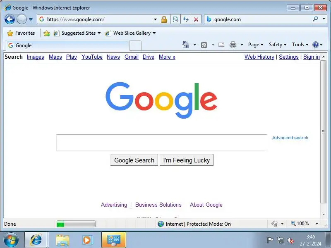Click the scrollbar down arrow
This screenshot has height=248, width=331.
click(324, 214)
